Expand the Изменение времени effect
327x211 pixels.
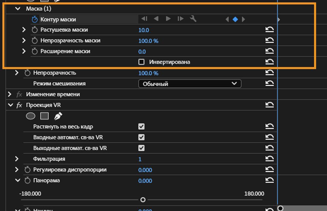pyautogui.click(x=10, y=94)
